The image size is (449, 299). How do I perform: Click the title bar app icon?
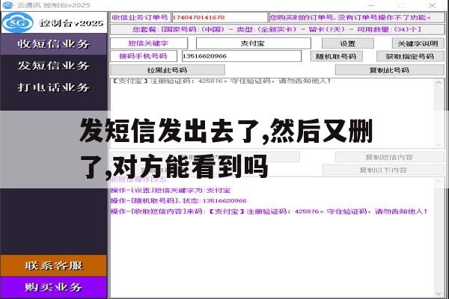tap(7, 5)
